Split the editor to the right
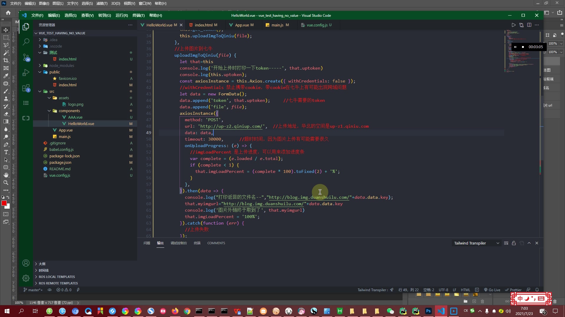565x317 pixels. pos(529,25)
